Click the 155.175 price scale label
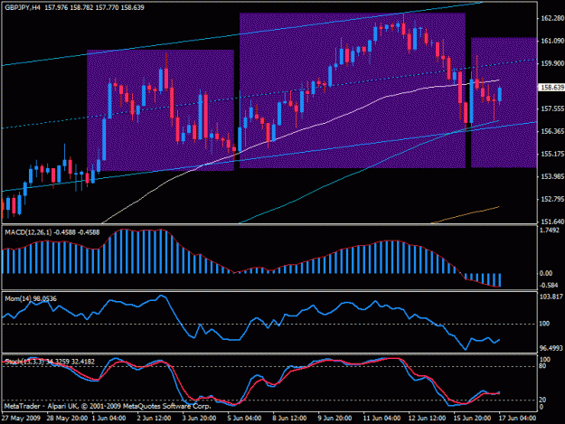Image resolution: width=565 pixels, height=424 pixels. [552, 155]
